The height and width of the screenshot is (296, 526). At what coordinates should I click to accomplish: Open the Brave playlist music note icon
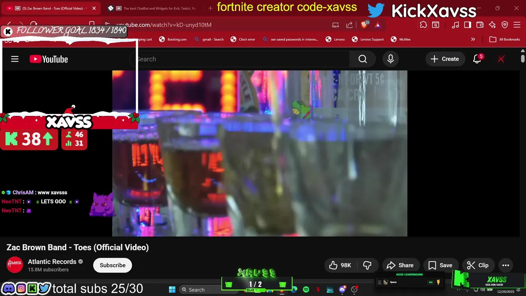click(x=455, y=25)
